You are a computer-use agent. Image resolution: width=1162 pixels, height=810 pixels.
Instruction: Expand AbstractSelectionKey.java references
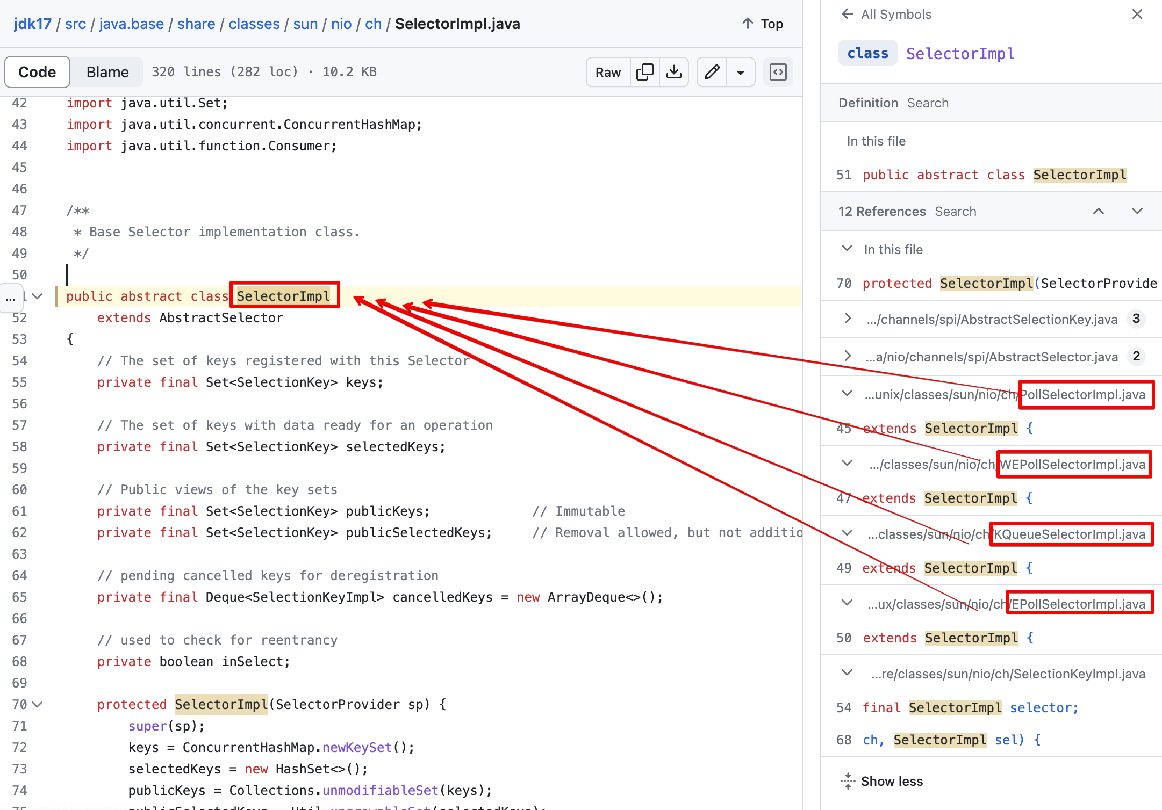point(848,319)
